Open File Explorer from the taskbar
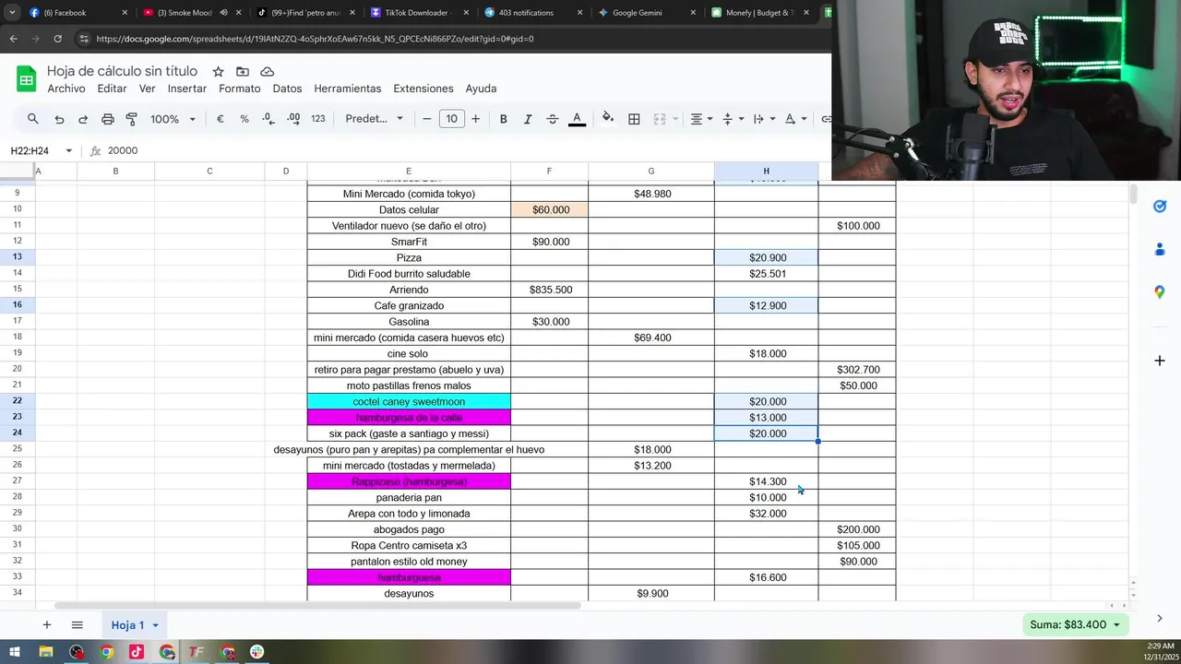 [45, 652]
